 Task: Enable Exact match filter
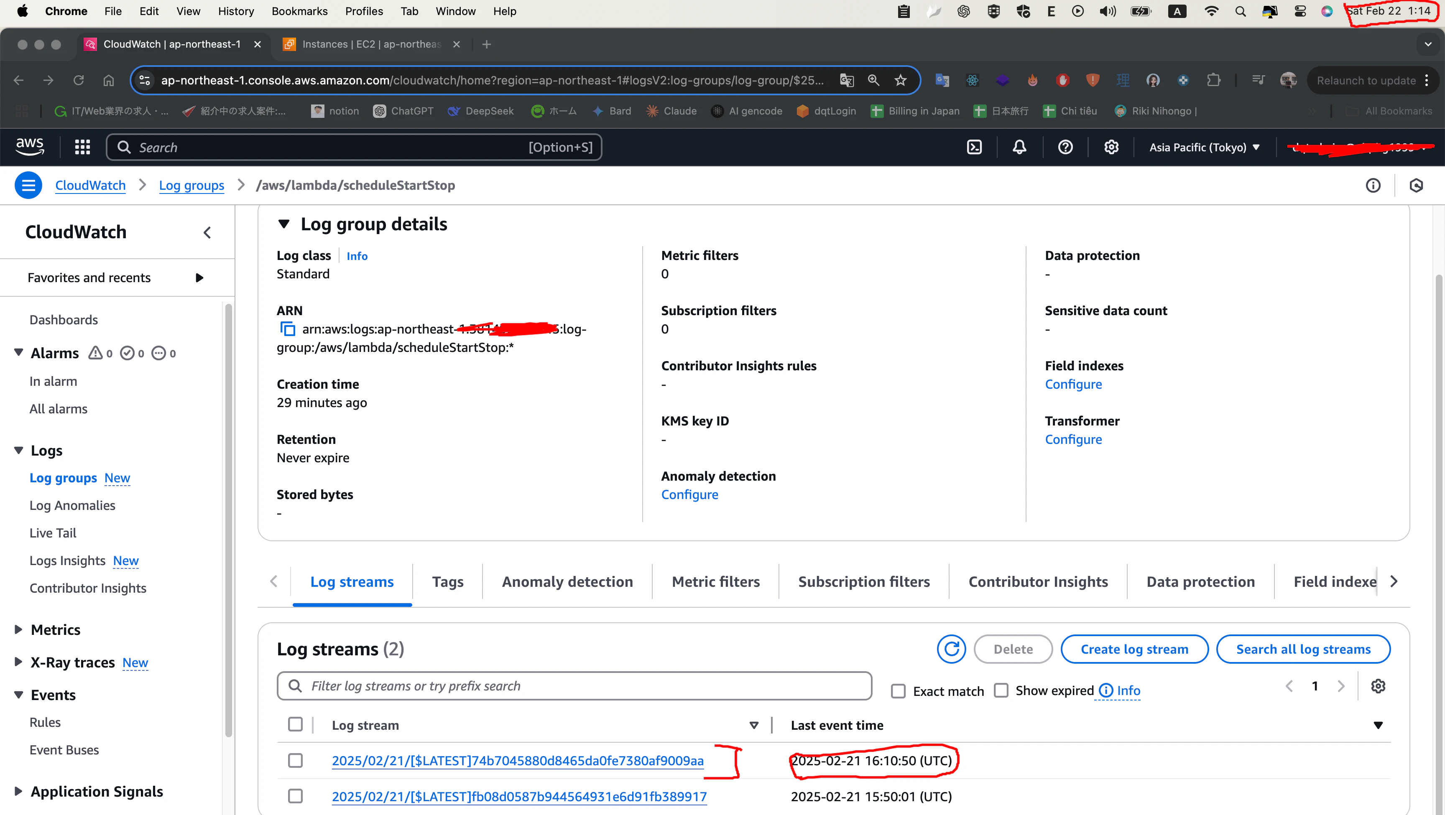coord(898,691)
